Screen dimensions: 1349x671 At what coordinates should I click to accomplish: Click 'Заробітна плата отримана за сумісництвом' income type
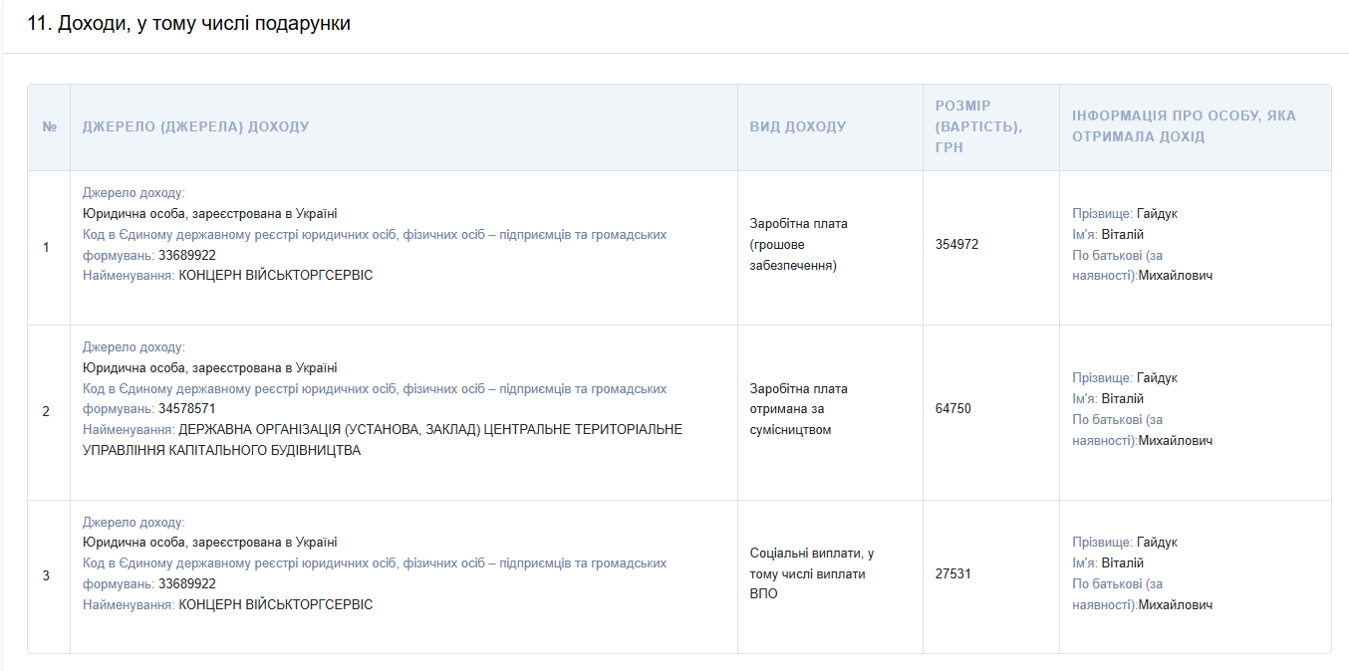[799, 409]
